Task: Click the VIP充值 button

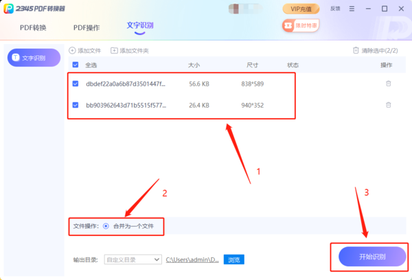Action: [301, 9]
